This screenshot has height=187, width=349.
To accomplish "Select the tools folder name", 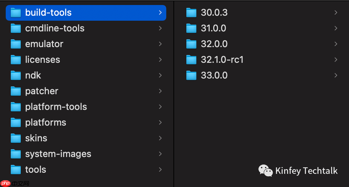I will [x=35, y=170].
